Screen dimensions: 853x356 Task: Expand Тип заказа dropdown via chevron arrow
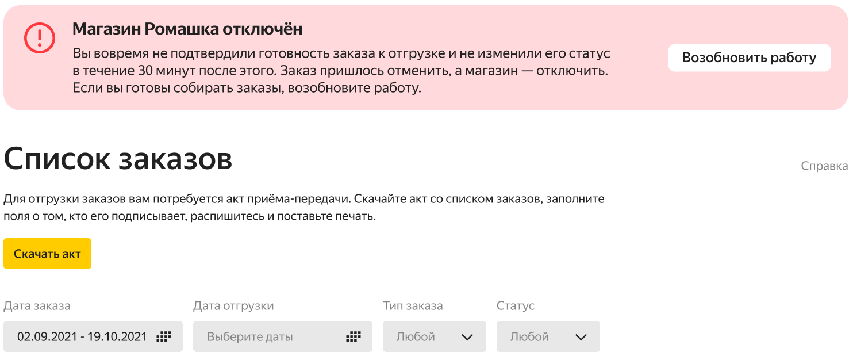tap(467, 337)
